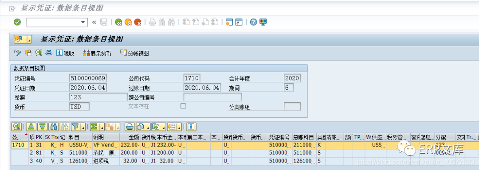This screenshot has height=170, width=479.
Task: Click the First Page icon
Action: [186, 22]
